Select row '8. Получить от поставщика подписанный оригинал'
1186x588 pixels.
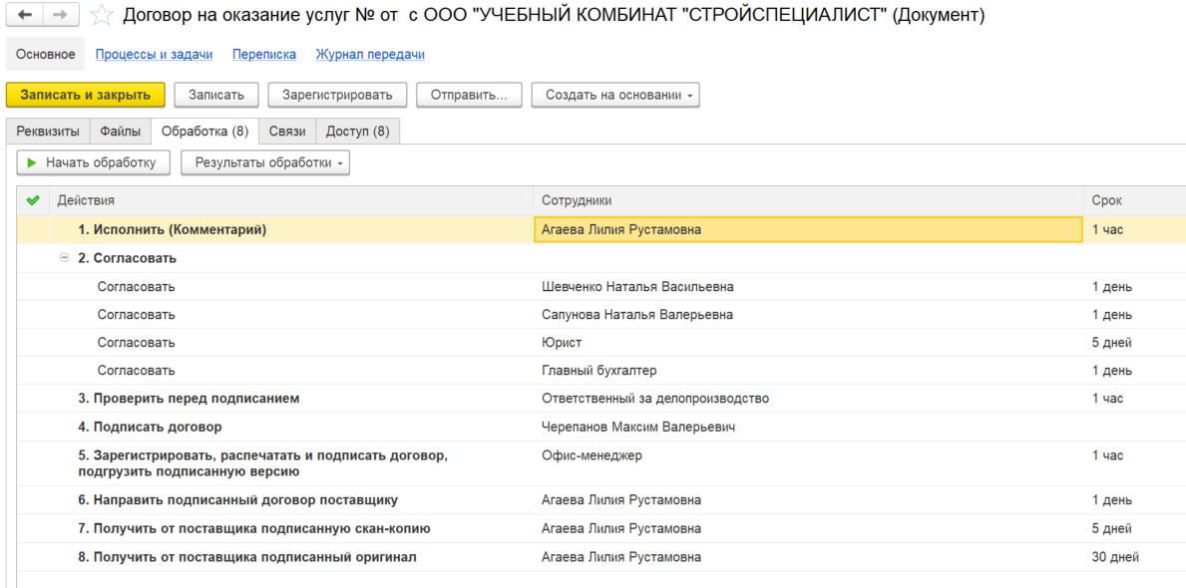tap(601, 557)
